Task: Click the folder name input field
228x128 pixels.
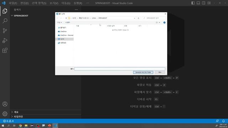Action: pos(120,69)
